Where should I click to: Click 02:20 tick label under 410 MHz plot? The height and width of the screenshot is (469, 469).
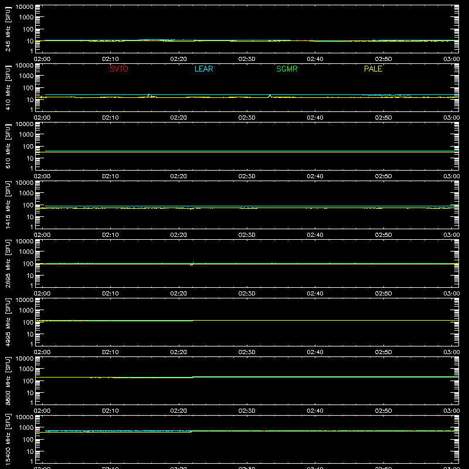(x=179, y=118)
